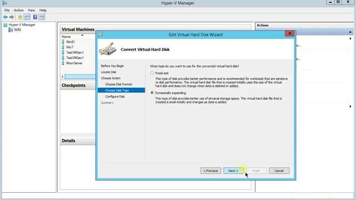356x200 pixels.
Task: Go to the Choose Action step
Action: (x=111, y=78)
